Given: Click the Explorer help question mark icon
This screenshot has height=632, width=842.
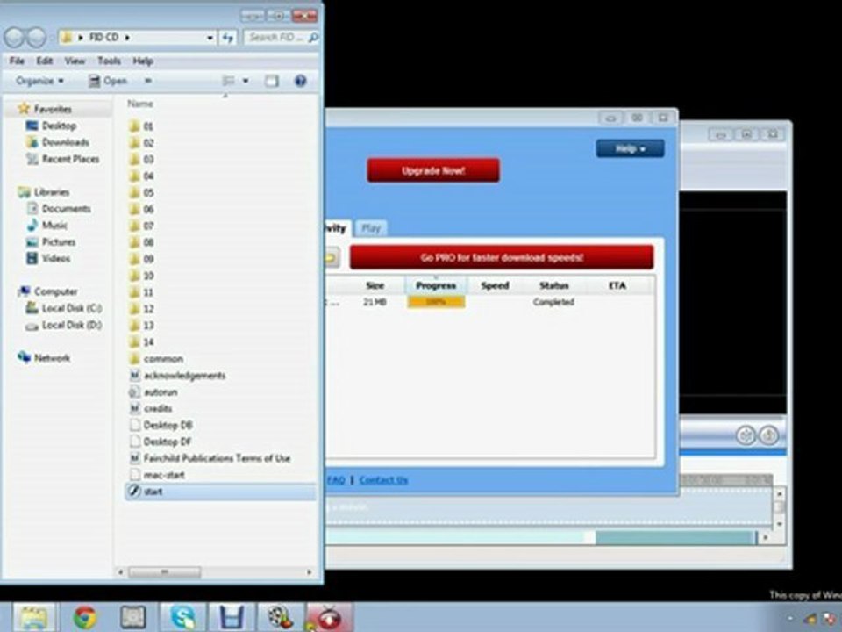Looking at the screenshot, I should [300, 81].
